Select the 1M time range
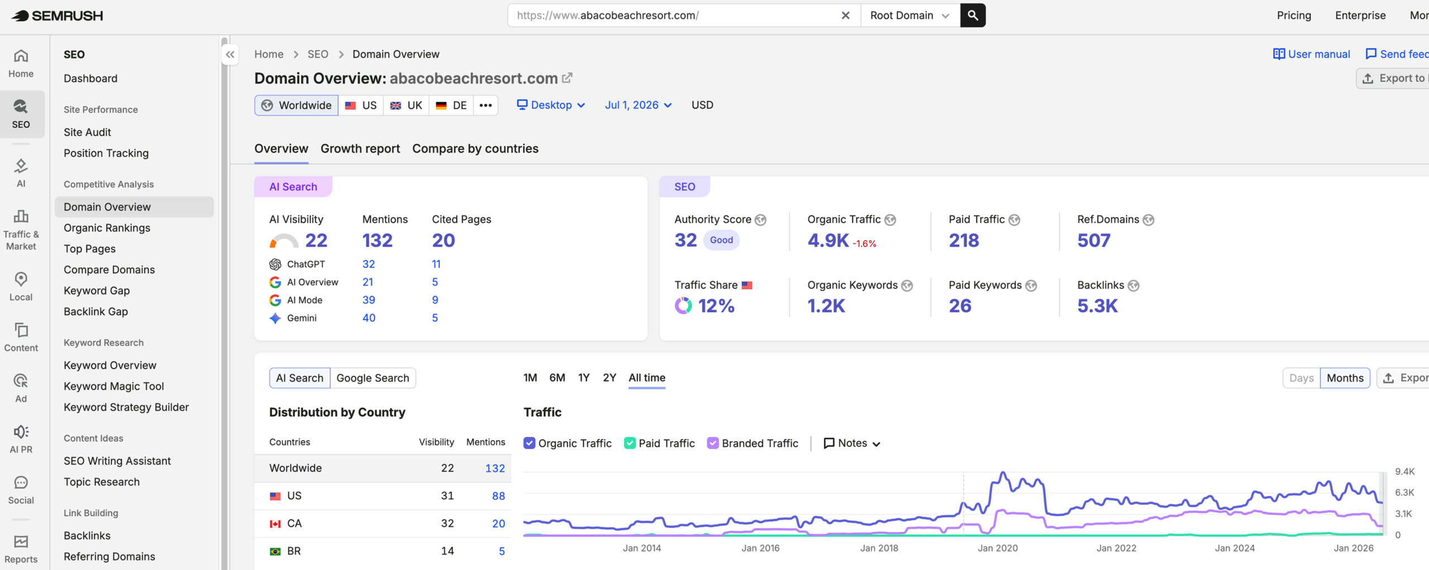This screenshot has height=570, width=1429. (530, 378)
